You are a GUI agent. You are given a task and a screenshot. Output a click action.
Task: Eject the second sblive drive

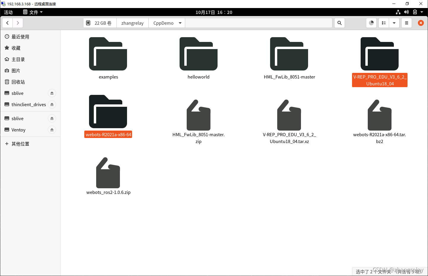coord(52,118)
